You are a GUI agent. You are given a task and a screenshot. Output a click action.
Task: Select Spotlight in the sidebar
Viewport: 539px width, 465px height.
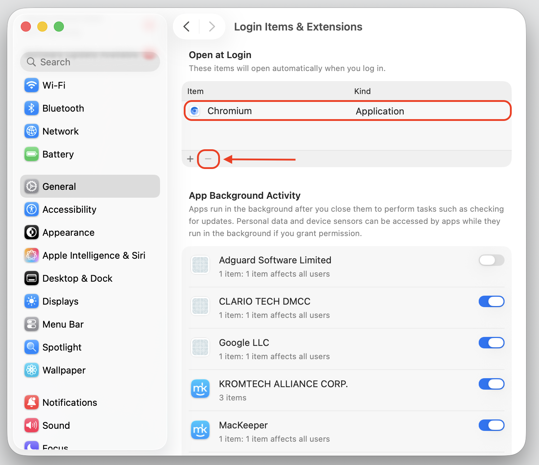point(90,347)
